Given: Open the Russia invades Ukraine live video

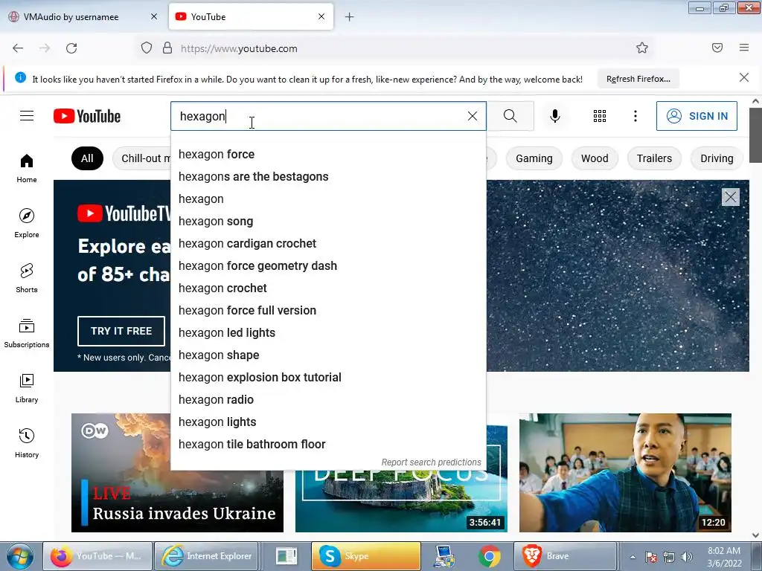Looking at the screenshot, I should [x=177, y=473].
